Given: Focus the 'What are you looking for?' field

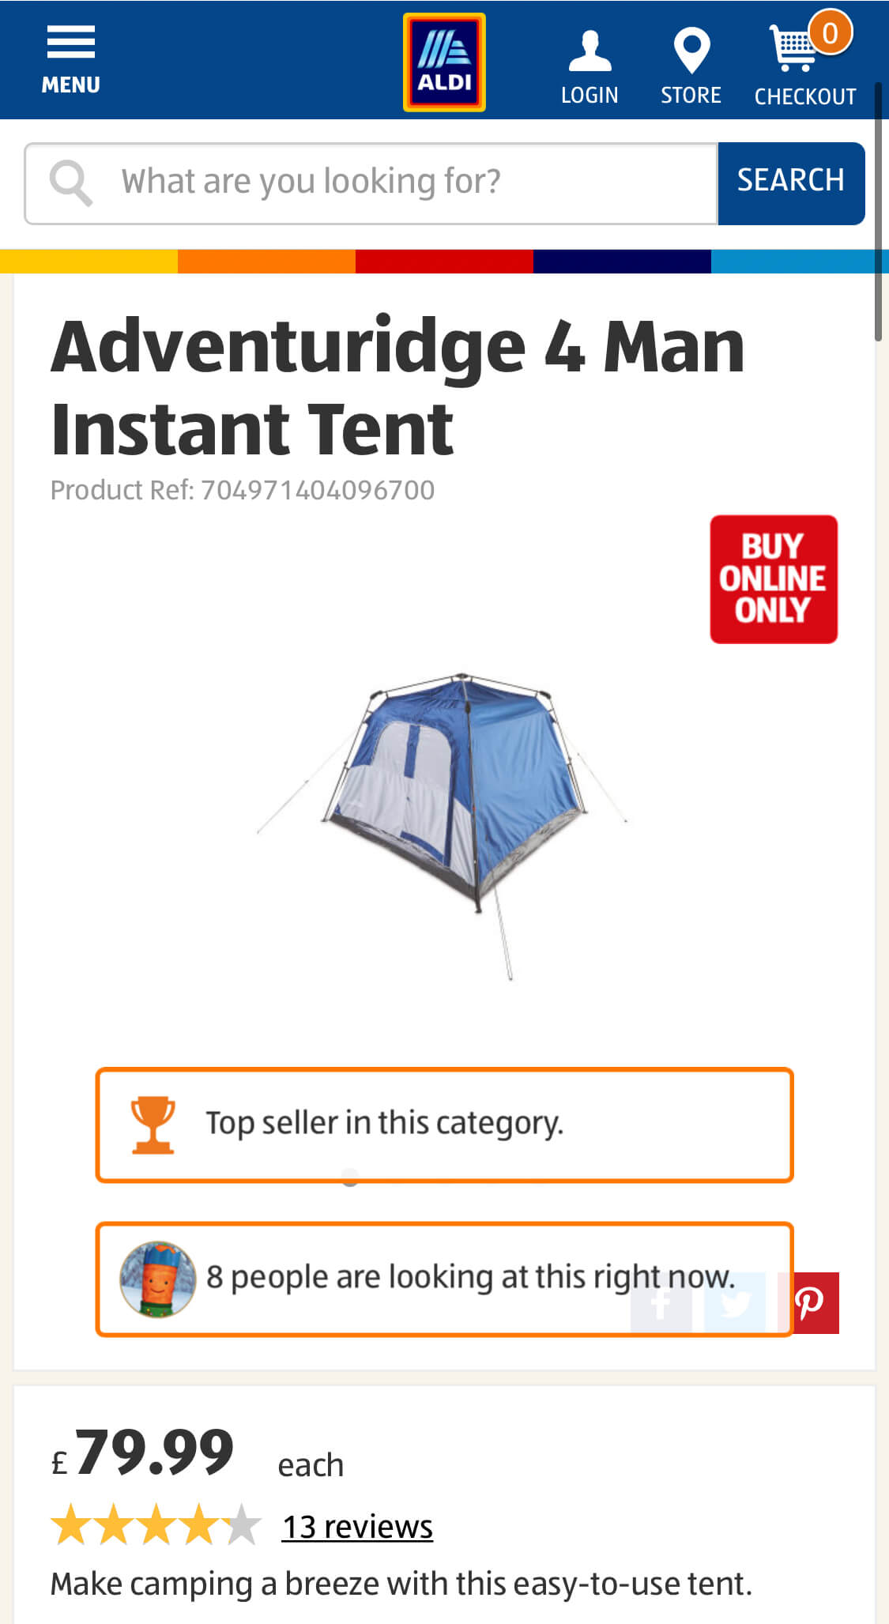Looking at the screenshot, I should pos(371,183).
